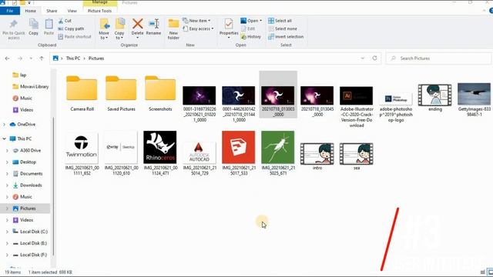Click Select none
This screenshot has height=277, width=493.
point(283,28)
